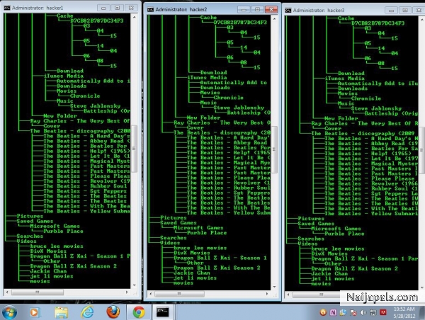Click 'jet li movies' in hacker2 window
The width and height of the screenshot is (425, 320).
(x=195, y=278)
